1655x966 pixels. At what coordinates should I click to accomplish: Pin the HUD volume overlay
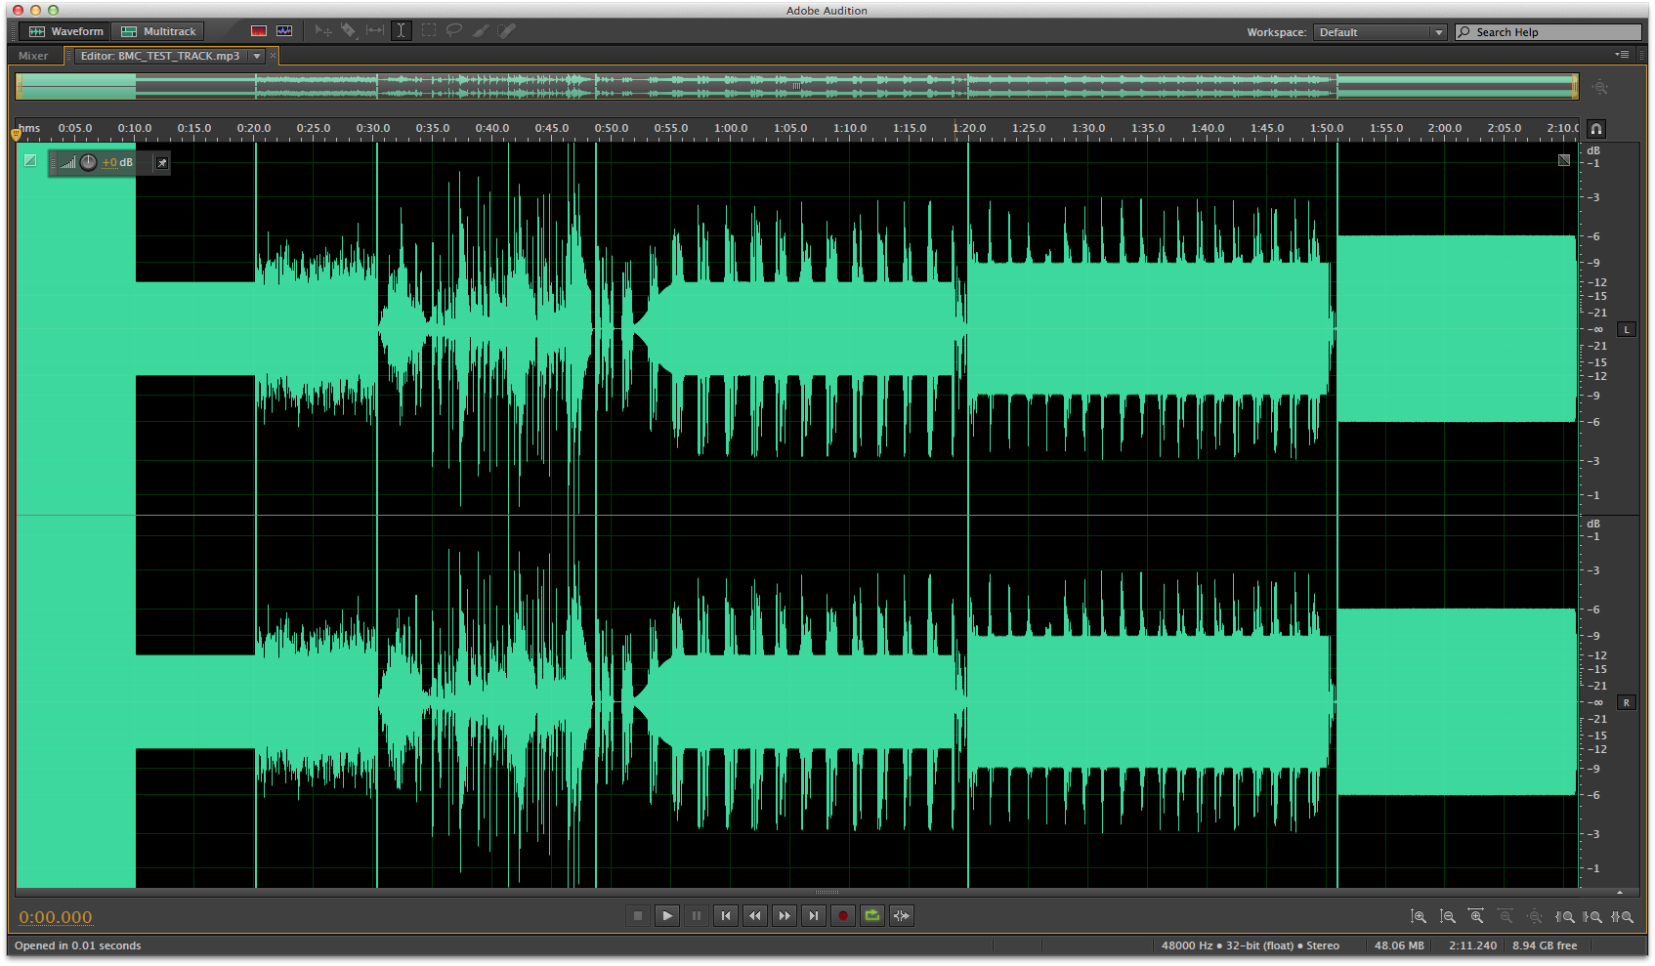point(162,163)
